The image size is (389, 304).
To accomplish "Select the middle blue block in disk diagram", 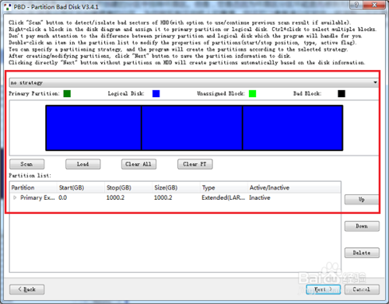I will pyautogui.click(x=192, y=128).
